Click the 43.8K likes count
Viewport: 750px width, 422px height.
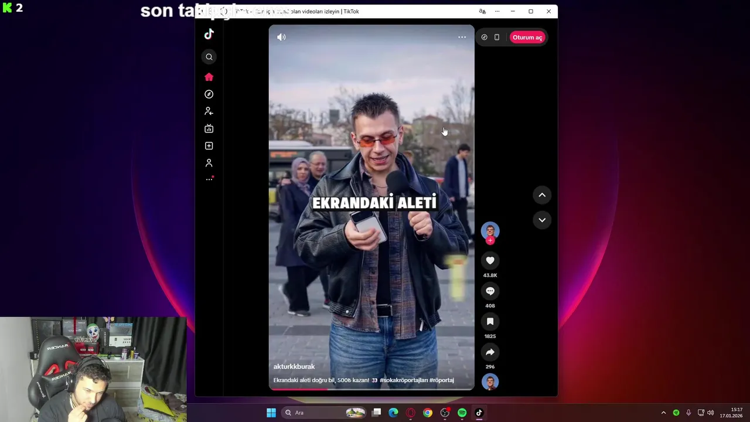point(490,275)
